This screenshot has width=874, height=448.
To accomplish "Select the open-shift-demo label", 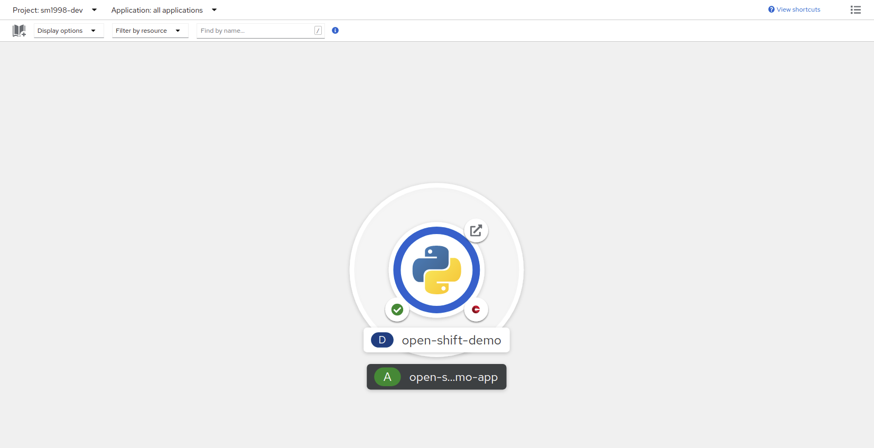I will tap(436, 340).
